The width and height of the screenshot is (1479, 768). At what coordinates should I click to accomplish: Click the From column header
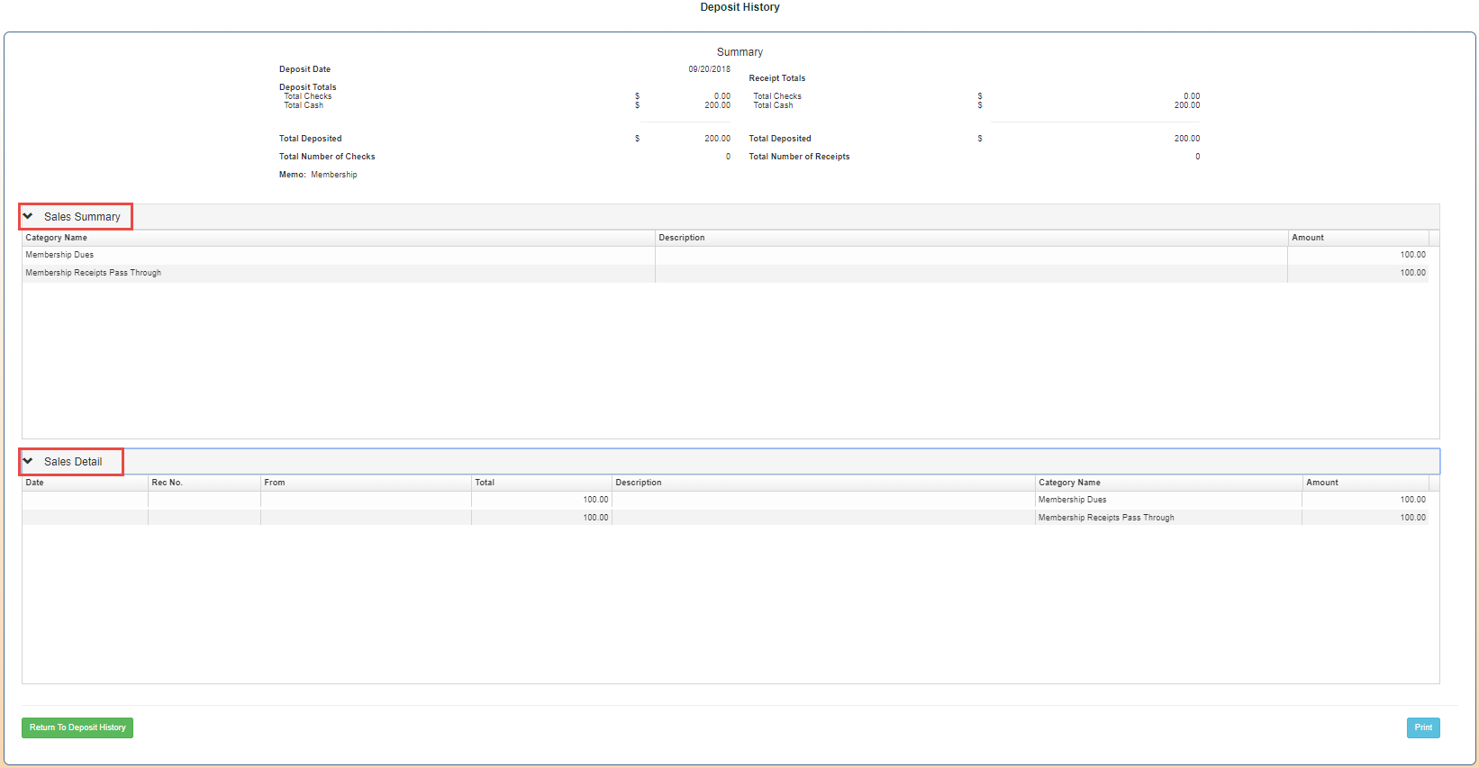click(x=275, y=483)
